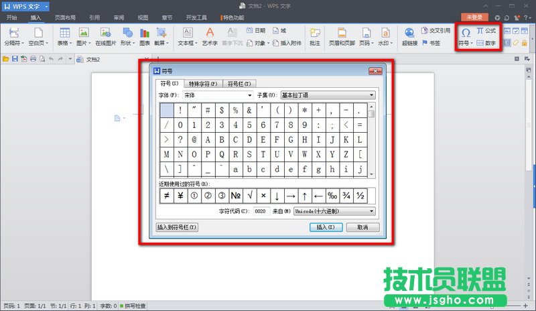
Task: Click the 字符代码 code input field
Action: pyautogui.click(x=261, y=211)
